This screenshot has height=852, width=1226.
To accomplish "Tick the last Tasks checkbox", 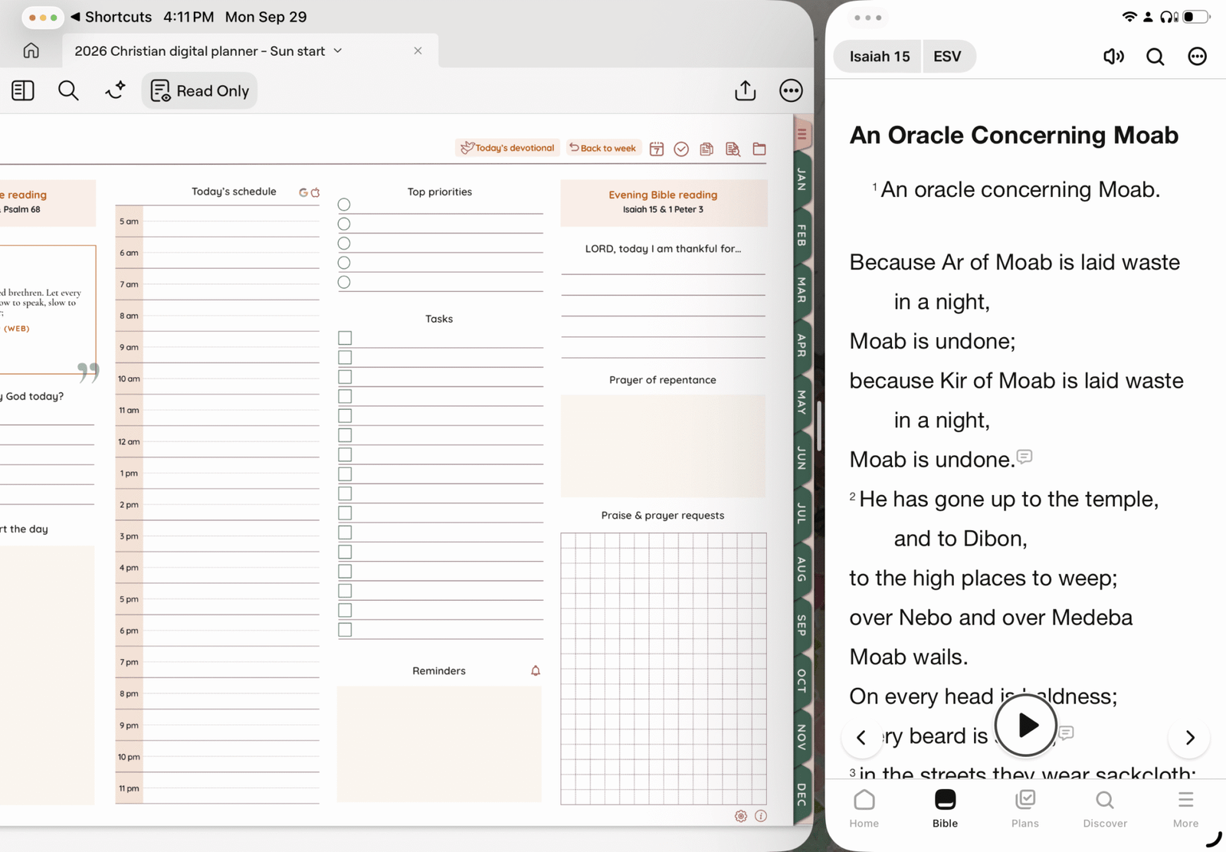I will pyautogui.click(x=345, y=630).
